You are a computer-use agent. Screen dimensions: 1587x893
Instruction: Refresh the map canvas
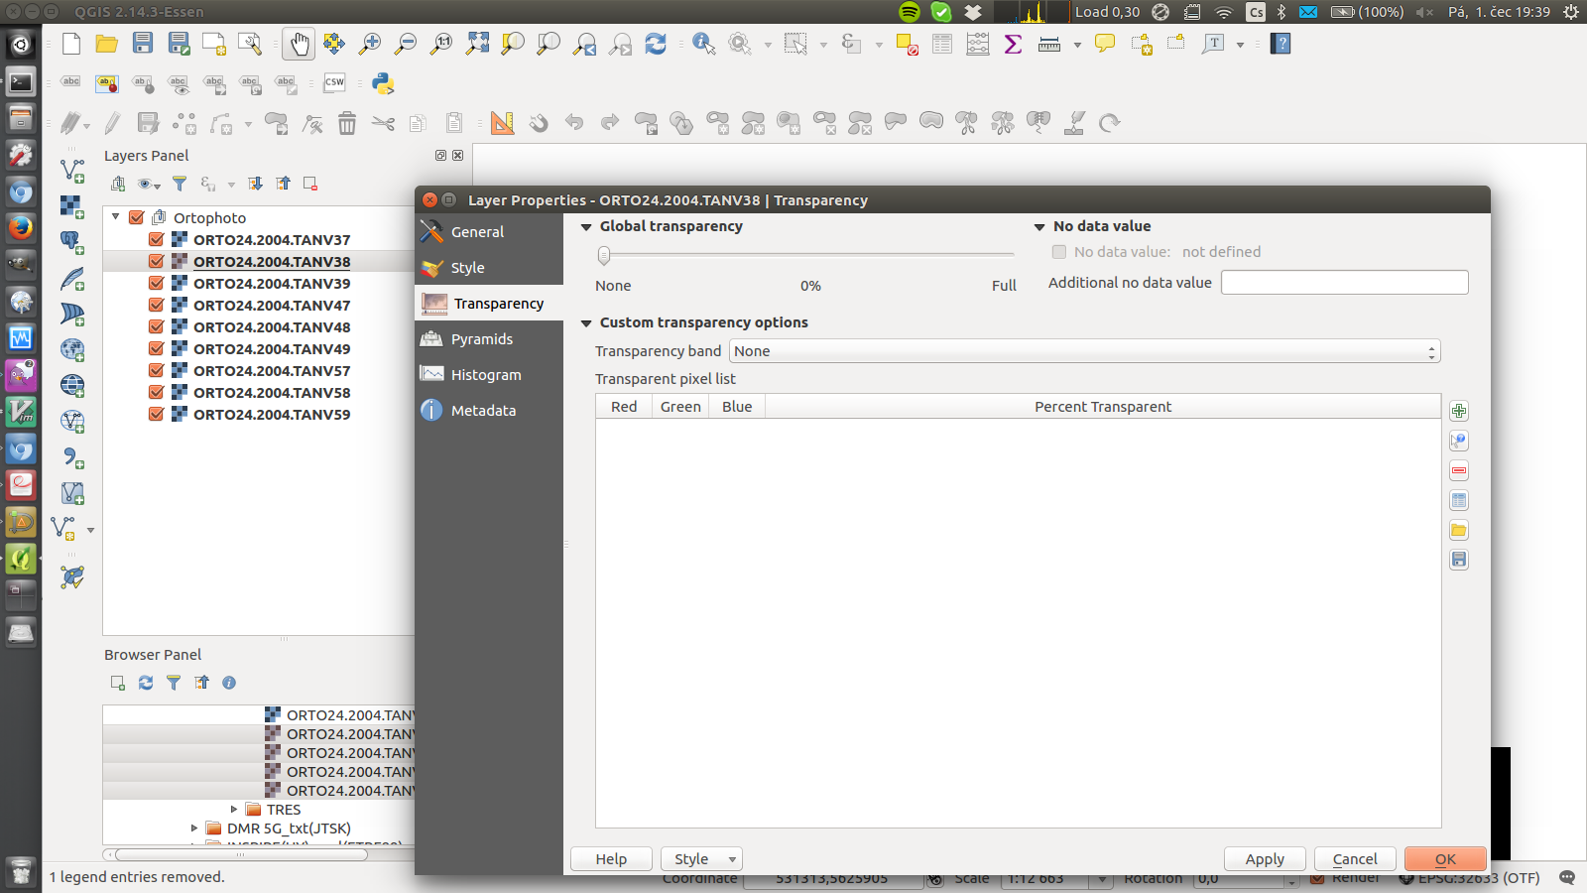[x=656, y=44]
